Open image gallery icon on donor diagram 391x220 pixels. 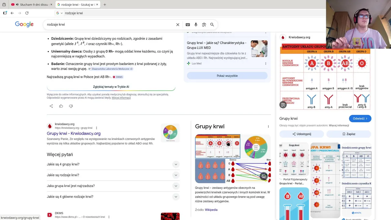[264, 176]
